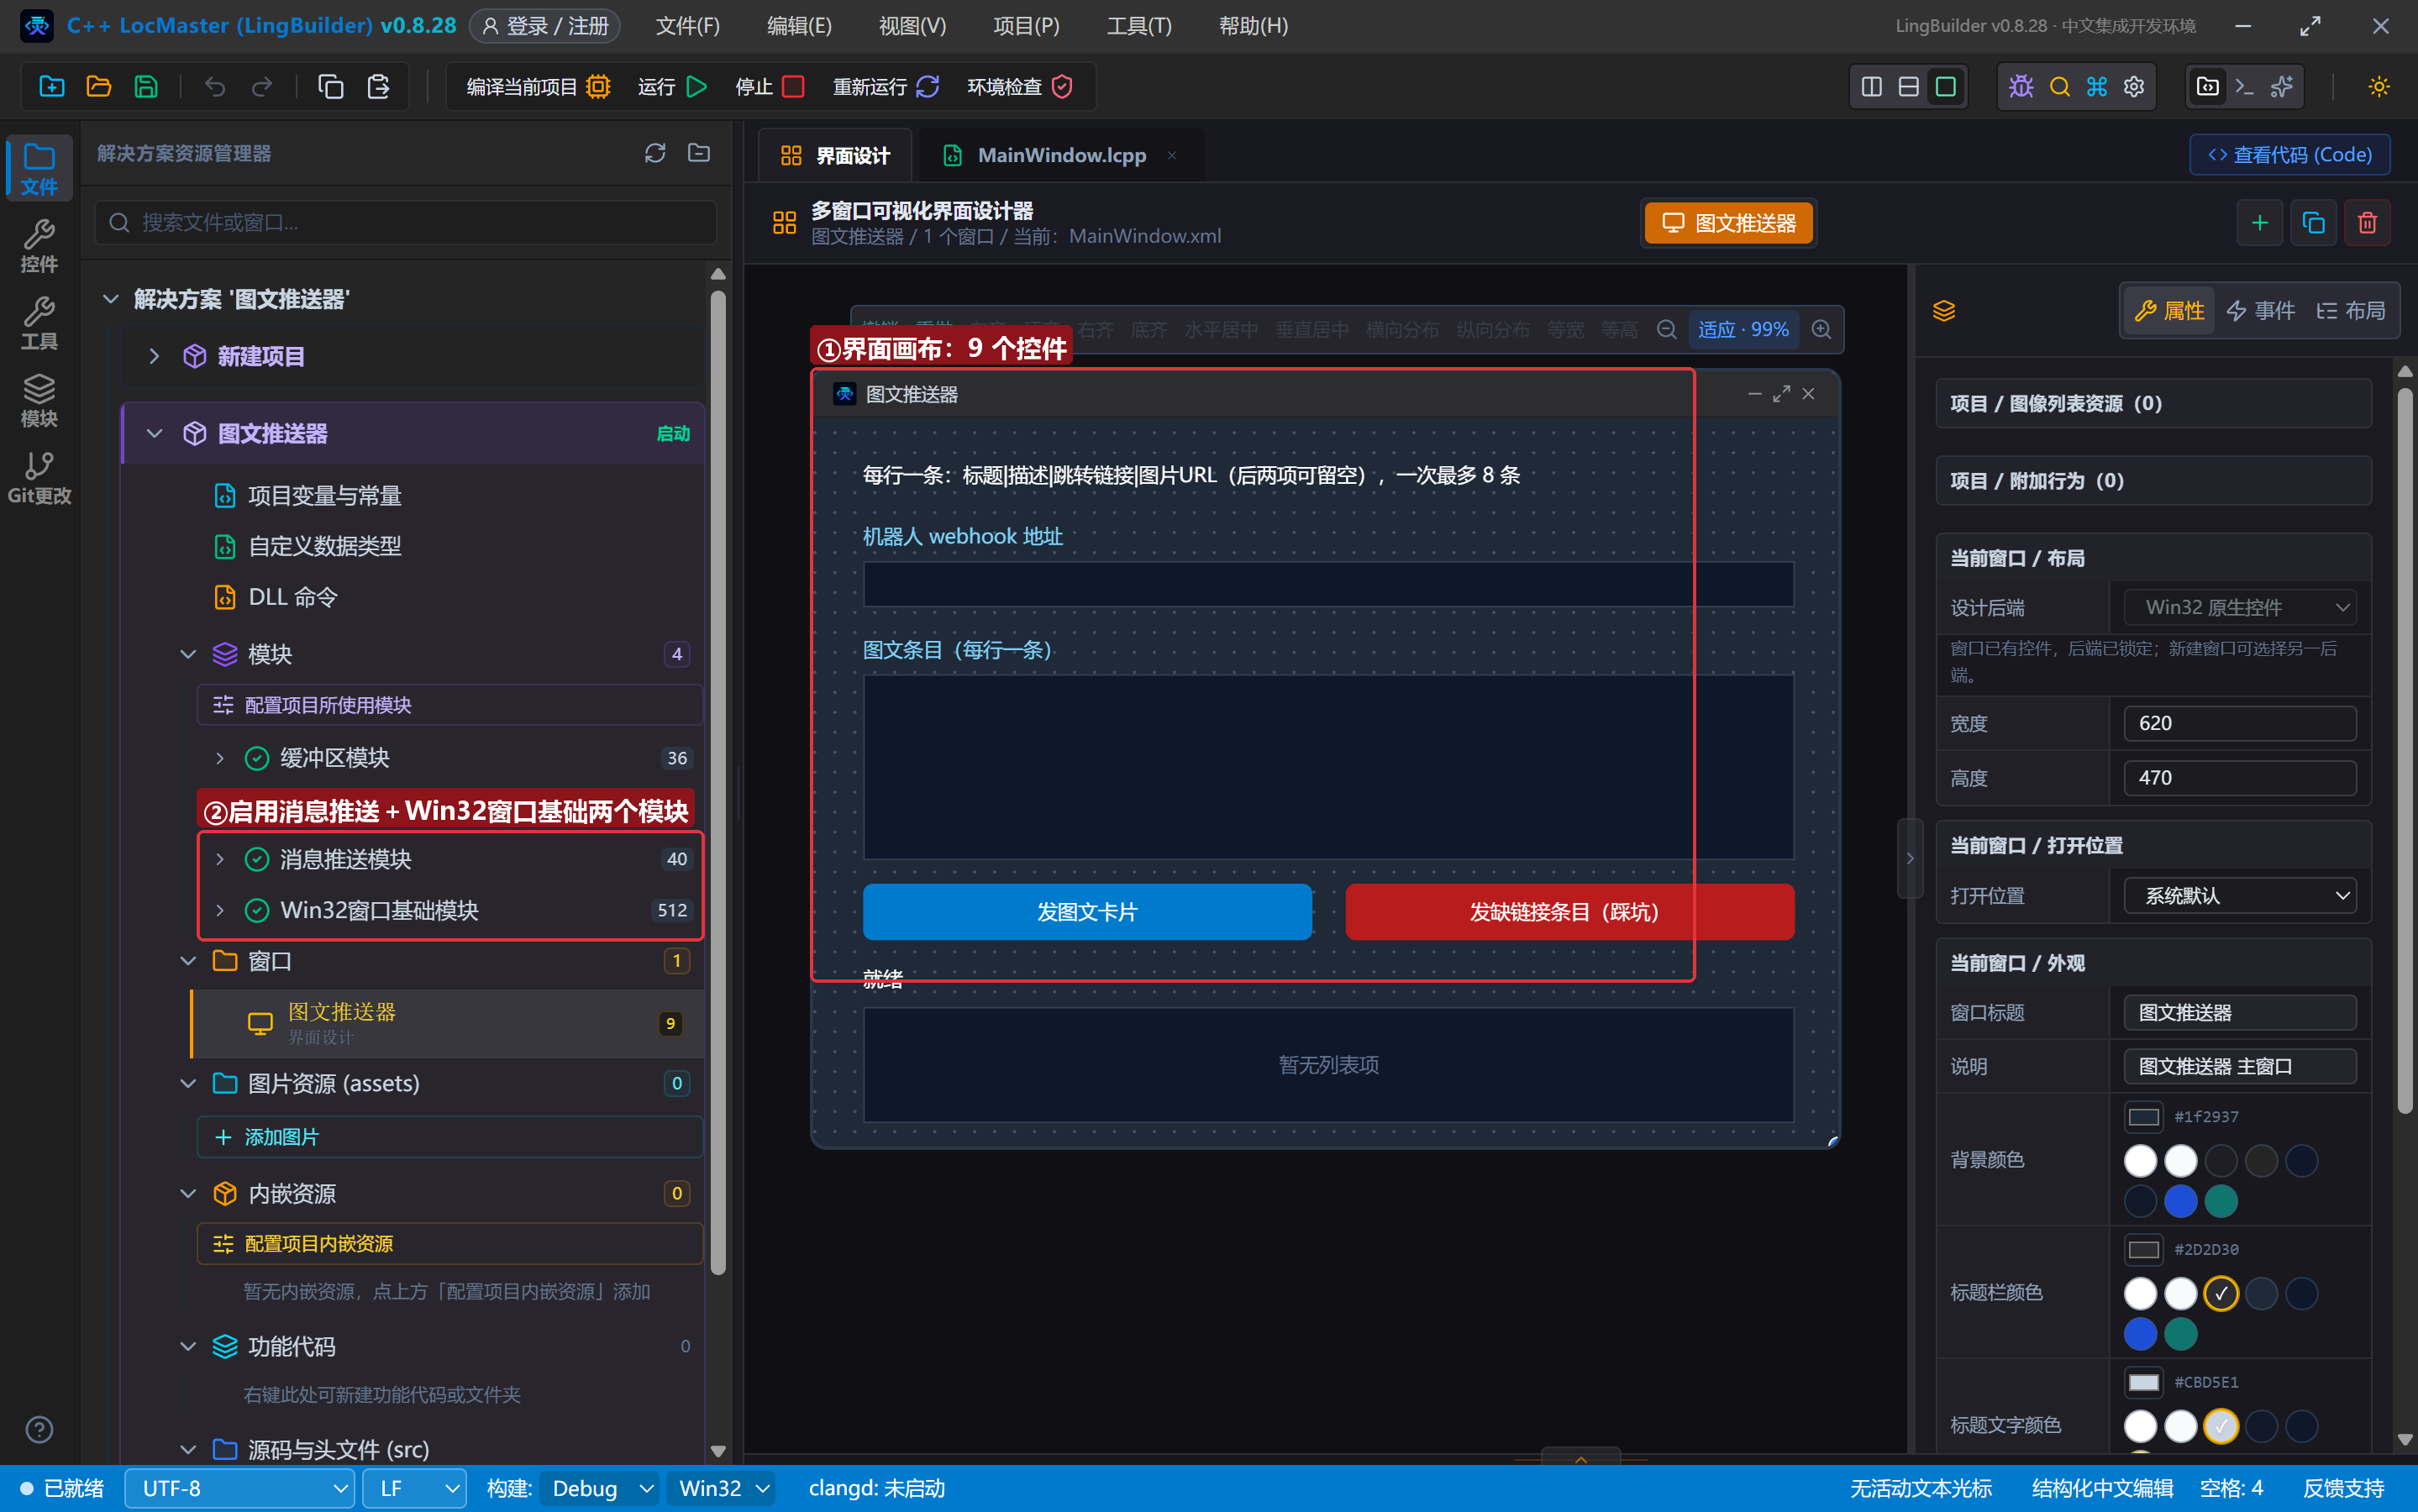Click the red Stop square icon
The image size is (2418, 1512).
793,87
